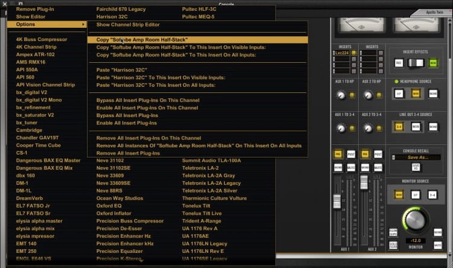Open the Lxc224 insert slot menu
Image resolution: width=453 pixels, height=268 pixels.
click(x=342, y=53)
